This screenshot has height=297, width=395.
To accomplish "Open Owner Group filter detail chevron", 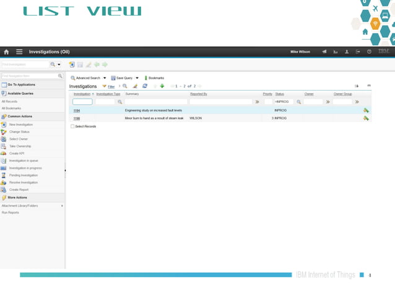I will point(357,102).
